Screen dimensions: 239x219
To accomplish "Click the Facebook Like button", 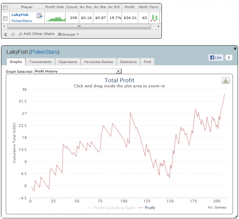I will pos(216,58).
